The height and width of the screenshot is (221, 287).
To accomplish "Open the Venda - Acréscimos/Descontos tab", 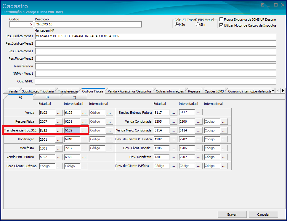I will pyautogui.click(x=130, y=91).
